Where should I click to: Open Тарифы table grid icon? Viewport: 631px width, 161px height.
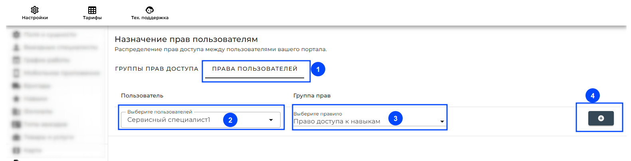tap(92, 10)
